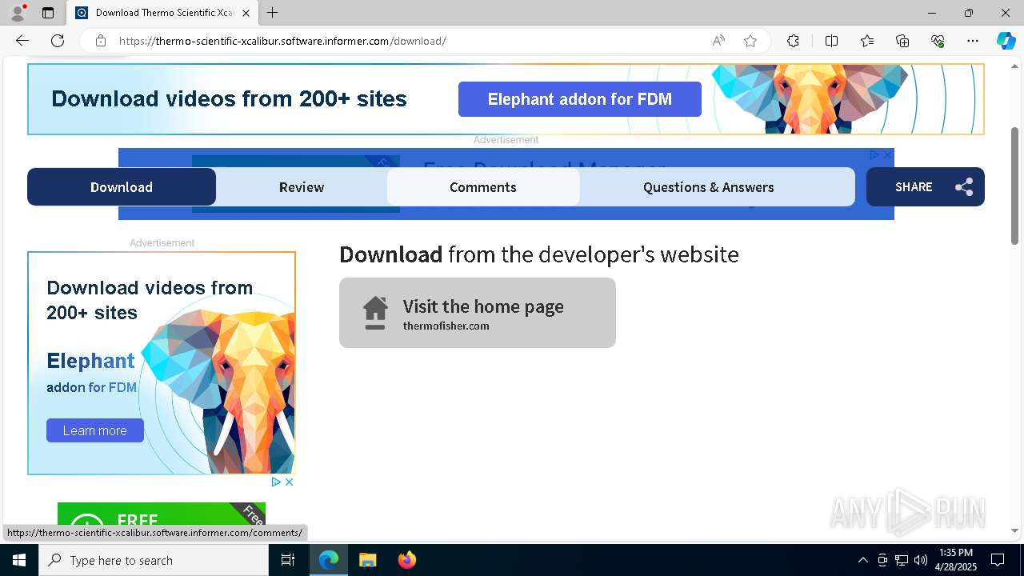The image size is (1024, 576).
Task: Open the Windows Start menu
Action: point(19,560)
